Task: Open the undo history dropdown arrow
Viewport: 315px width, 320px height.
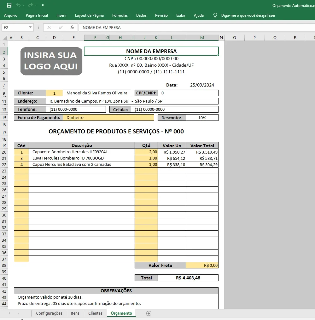Action: click(x=23, y=5)
